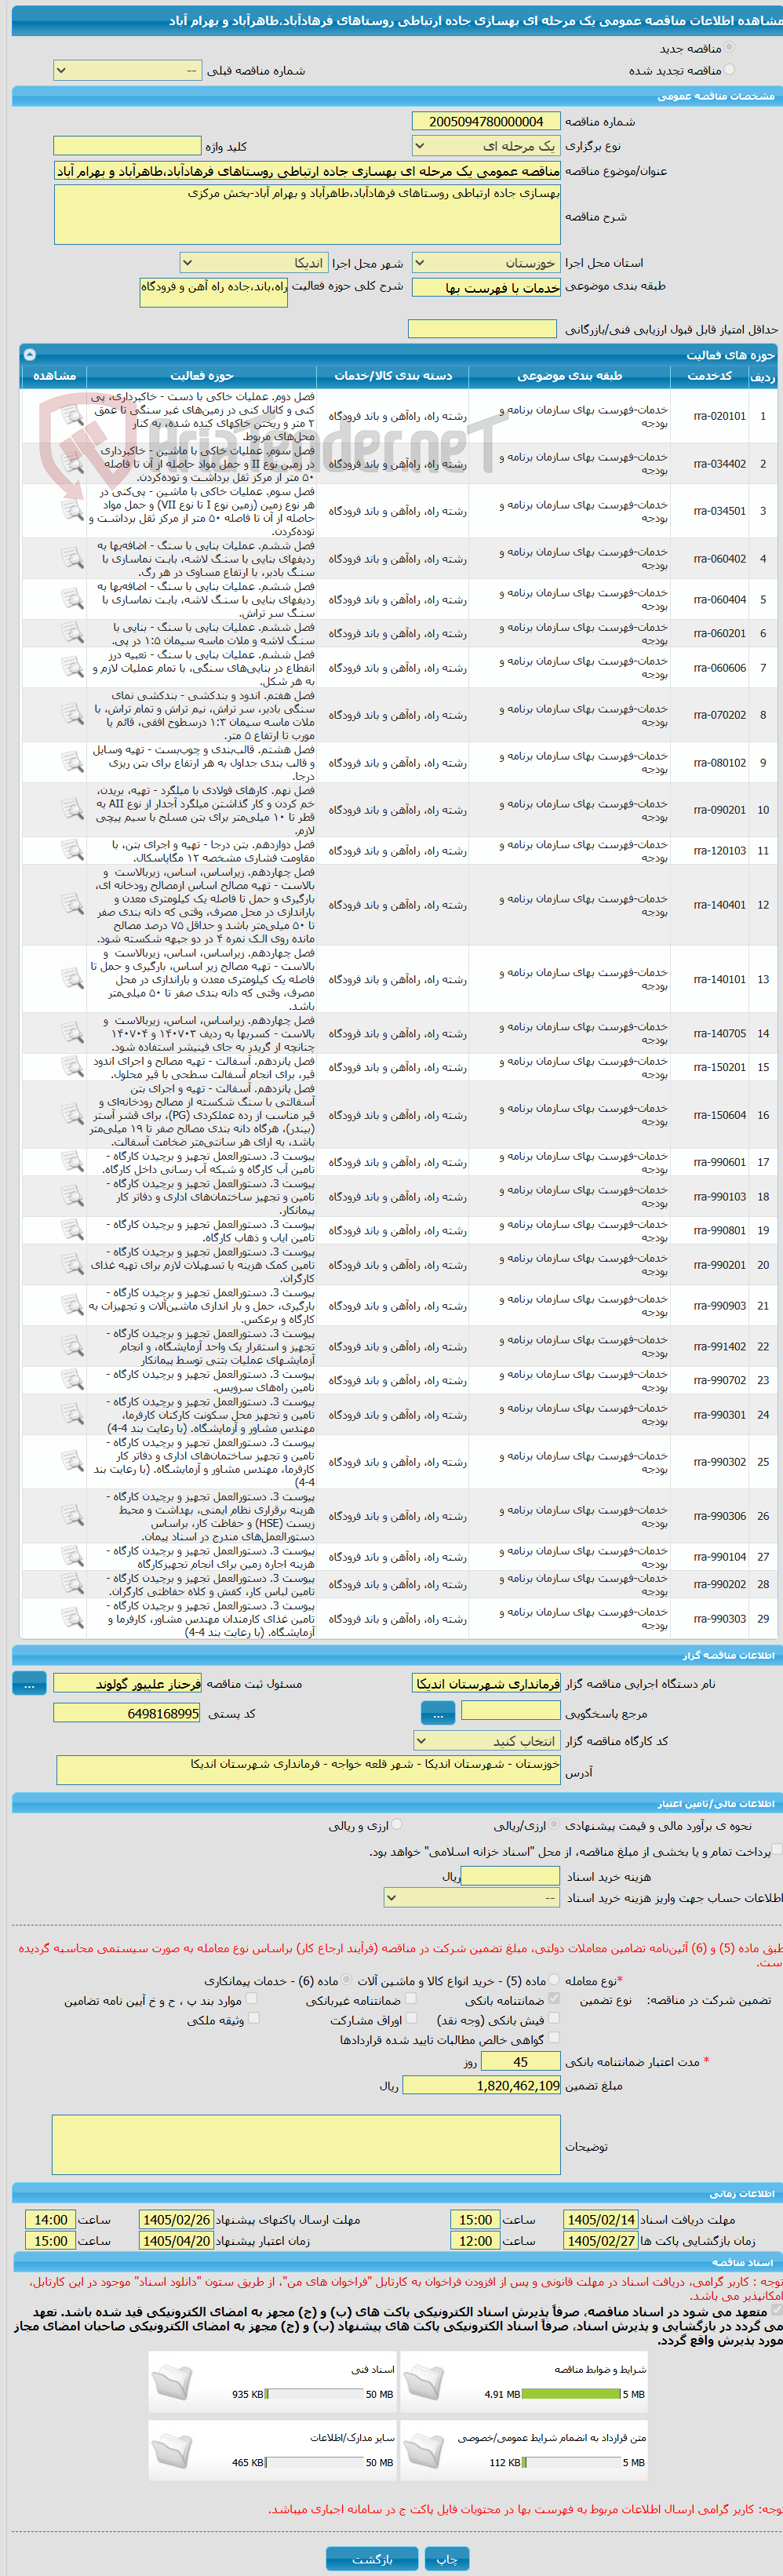The image size is (783, 2576).
Task: Choose ماده (5) خرید انواع کالا radio
Action: tap(554, 1979)
